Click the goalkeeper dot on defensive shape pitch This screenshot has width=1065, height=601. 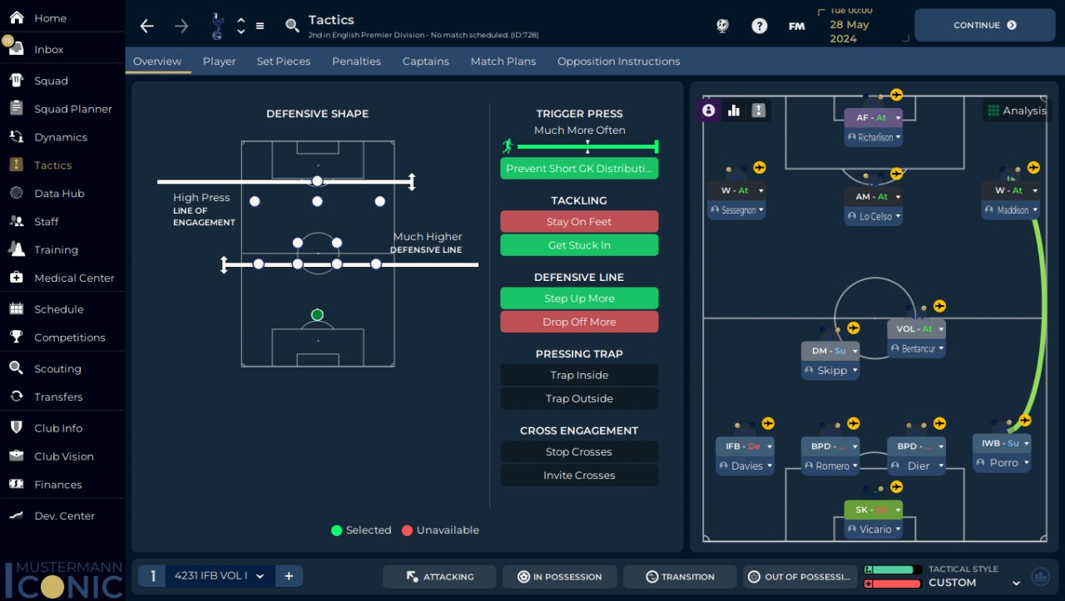click(x=317, y=314)
